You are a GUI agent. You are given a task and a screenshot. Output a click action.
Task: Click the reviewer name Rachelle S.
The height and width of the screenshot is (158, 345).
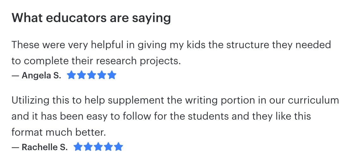tap(45, 147)
